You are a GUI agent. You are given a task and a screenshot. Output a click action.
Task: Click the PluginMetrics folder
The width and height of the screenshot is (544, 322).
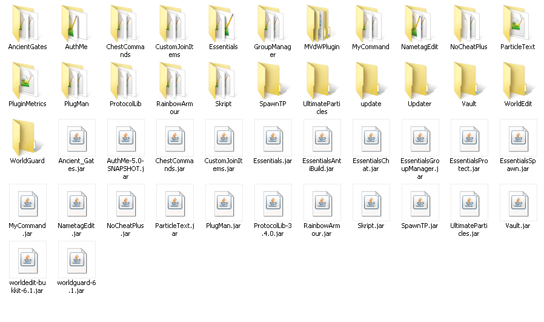coord(27,80)
